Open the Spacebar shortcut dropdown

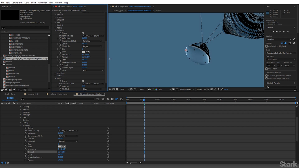(x=278, y=39)
